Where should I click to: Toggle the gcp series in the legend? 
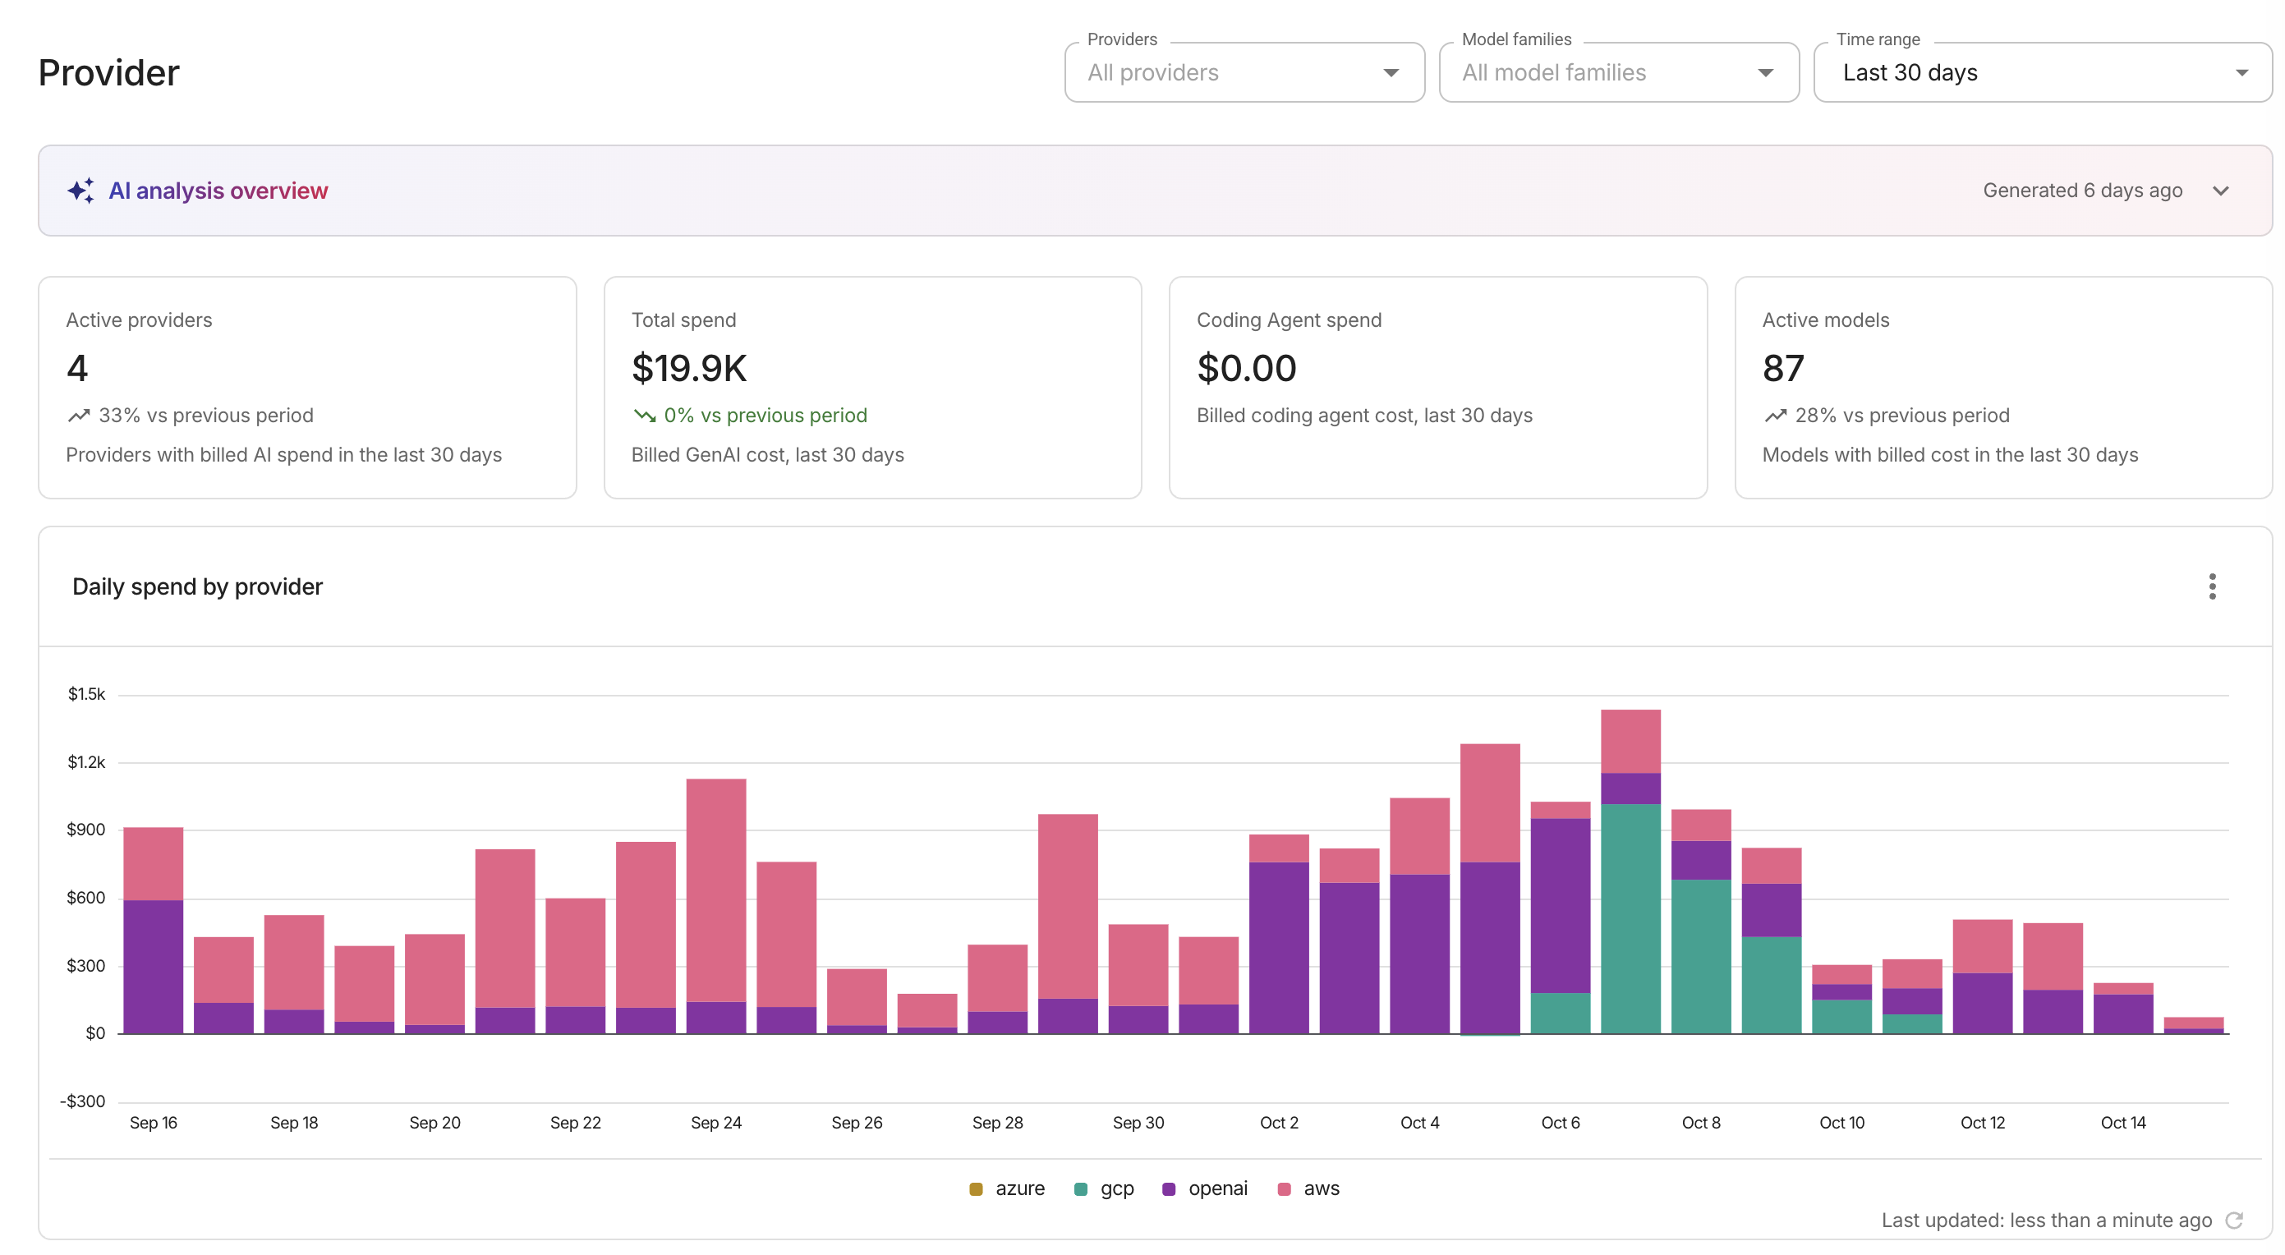1103,1188
